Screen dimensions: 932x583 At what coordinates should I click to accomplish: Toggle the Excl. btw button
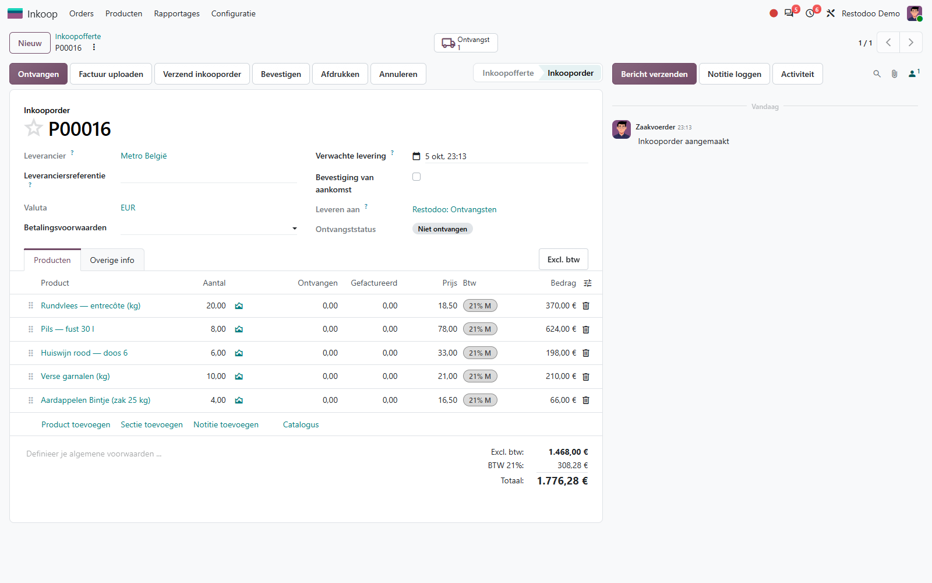click(x=563, y=259)
